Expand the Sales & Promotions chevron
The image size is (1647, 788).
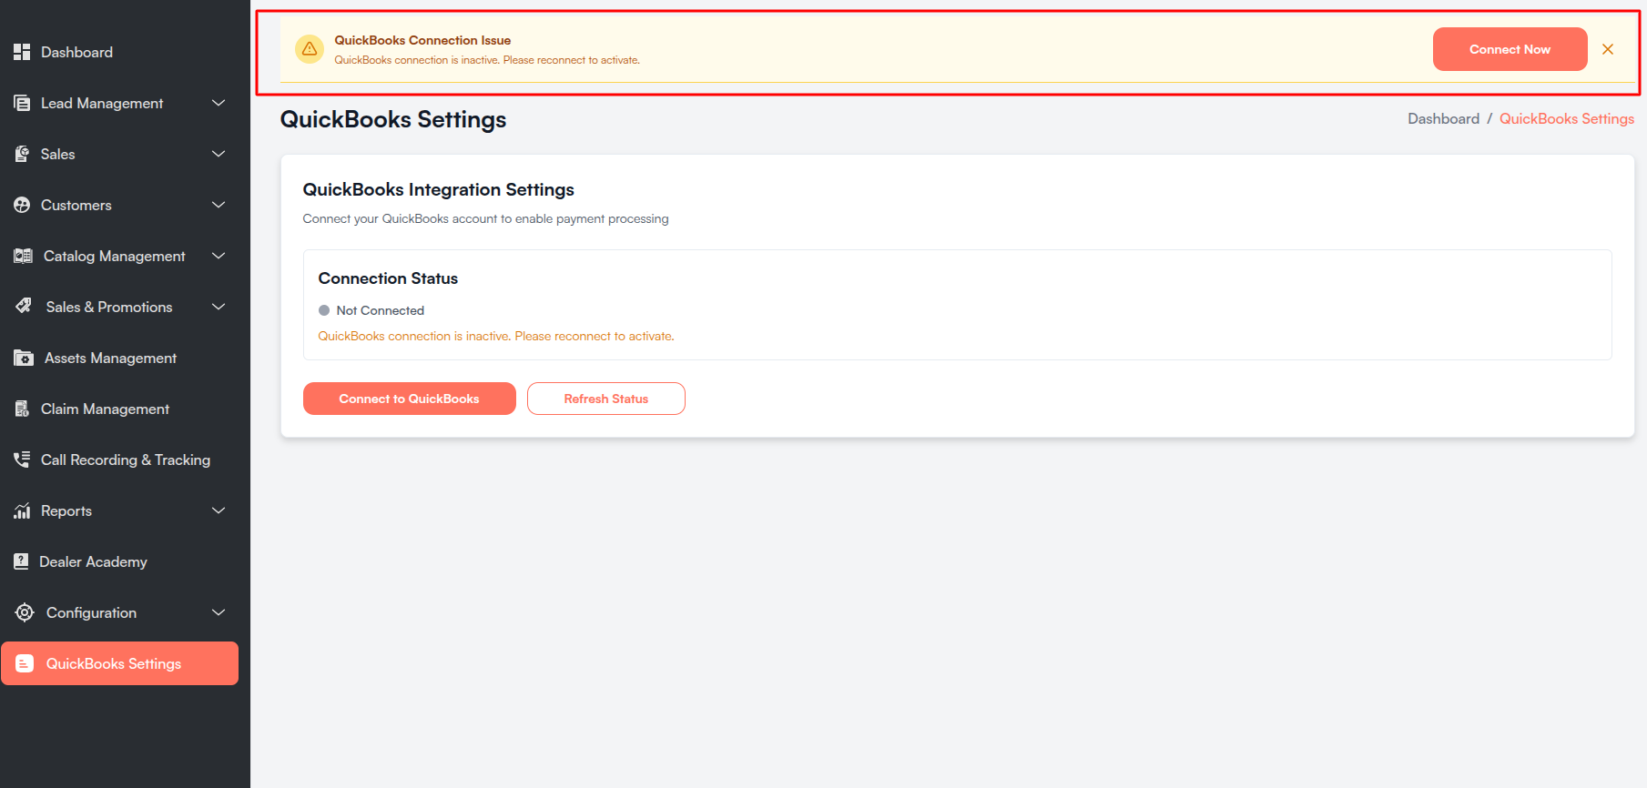click(219, 307)
